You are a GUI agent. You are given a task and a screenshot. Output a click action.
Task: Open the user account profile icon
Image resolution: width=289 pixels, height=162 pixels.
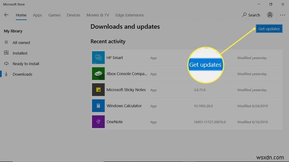point(270,15)
